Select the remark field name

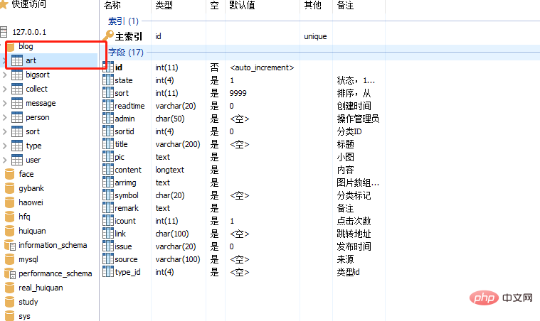pyautogui.click(x=127, y=208)
